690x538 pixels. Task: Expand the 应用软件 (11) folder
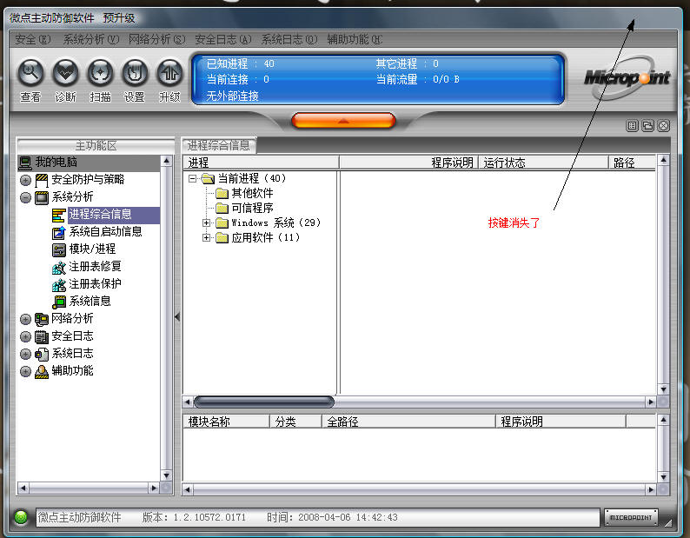point(206,238)
